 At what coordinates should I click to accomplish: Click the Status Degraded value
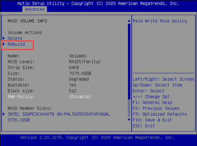click(79, 79)
